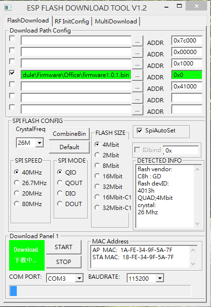Click the green Download status indicator
This screenshot has height=307, width=211.
(x=27, y=255)
